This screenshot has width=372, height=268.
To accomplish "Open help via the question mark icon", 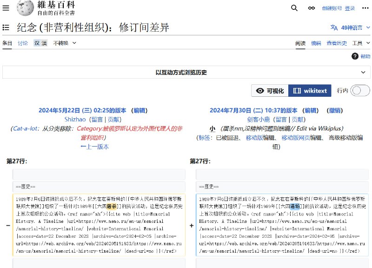I will (x=354, y=56).
